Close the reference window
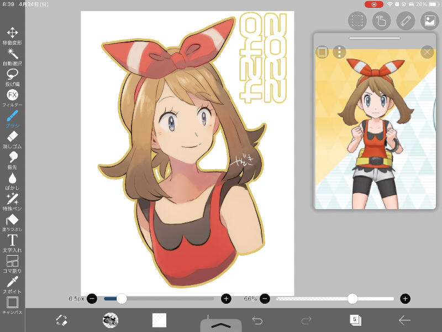Viewport: 442px width, 332px height. 427,52
